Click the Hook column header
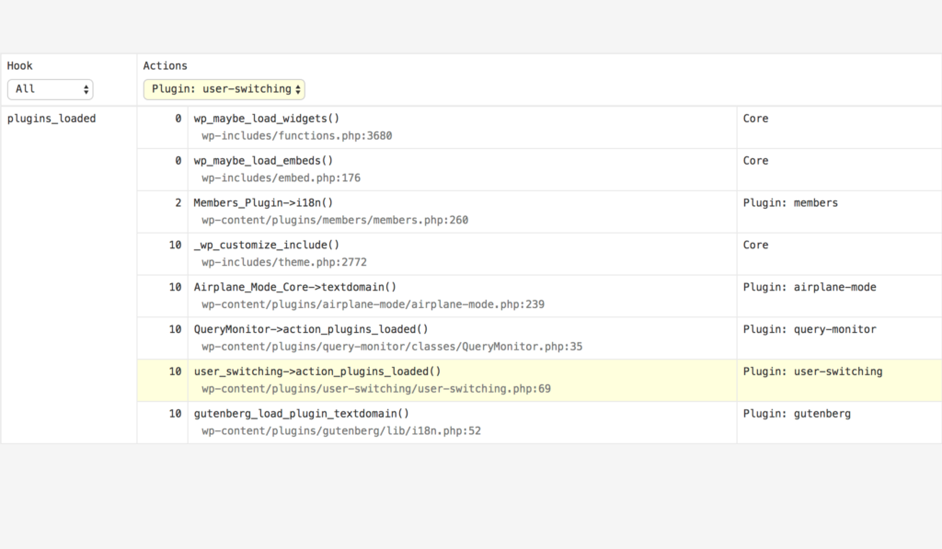Image resolution: width=942 pixels, height=549 pixels. click(20, 65)
